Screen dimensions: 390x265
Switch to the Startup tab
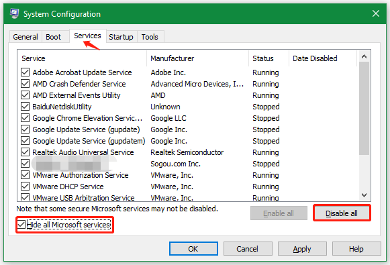121,37
